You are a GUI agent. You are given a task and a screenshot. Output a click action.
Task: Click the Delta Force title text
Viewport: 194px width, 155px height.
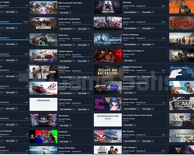(x=63, y=35)
